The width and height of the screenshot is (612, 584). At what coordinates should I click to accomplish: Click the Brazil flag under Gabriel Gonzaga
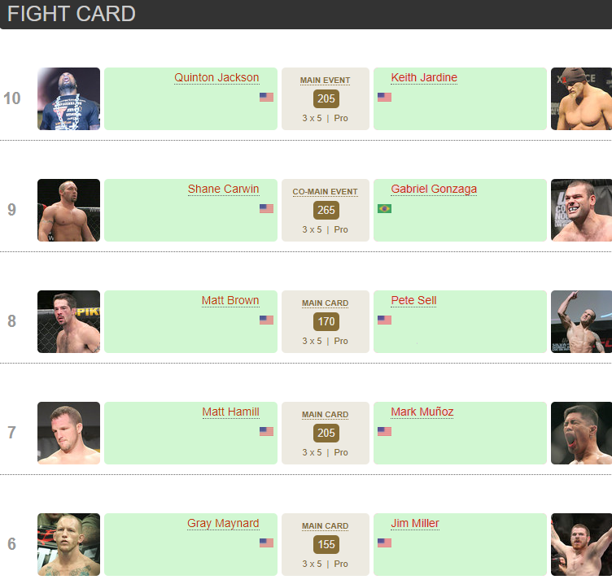pyautogui.click(x=384, y=208)
